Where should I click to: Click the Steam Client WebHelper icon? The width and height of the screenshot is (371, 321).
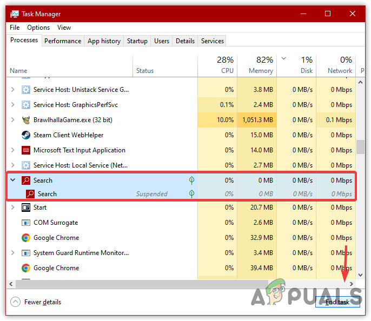click(26, 135)
